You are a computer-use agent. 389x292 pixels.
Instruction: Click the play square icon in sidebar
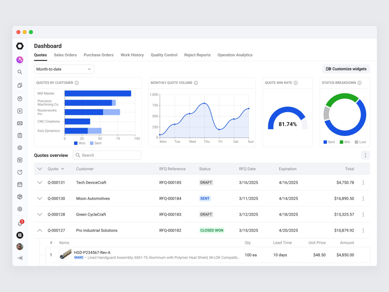20,111
